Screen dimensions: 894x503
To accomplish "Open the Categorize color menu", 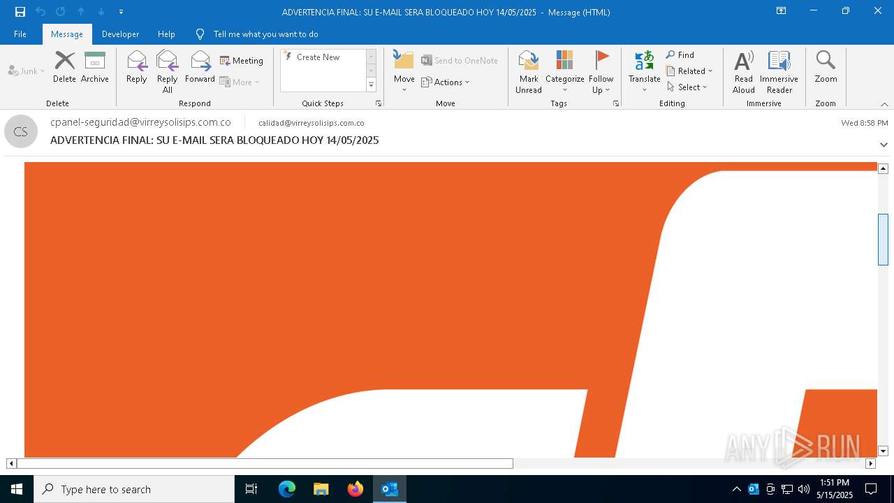I will tap(564, 72).
